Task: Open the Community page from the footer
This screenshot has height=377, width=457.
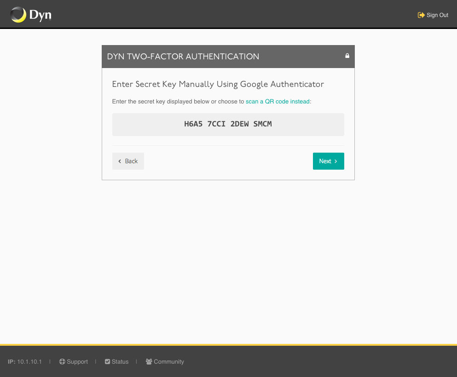Action: coord(169,361)
